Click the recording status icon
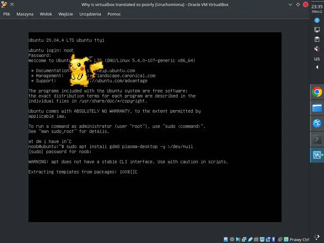Screen dimensions: 324x243 (268, 239)
